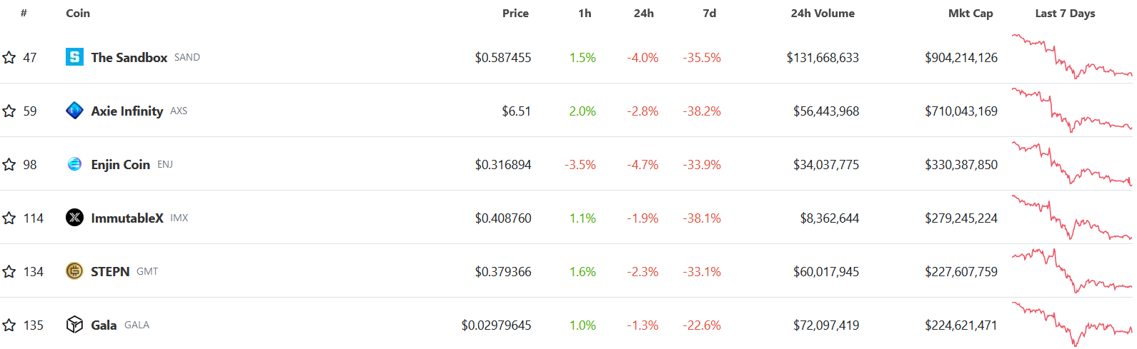Viewport: 1137px width, 349px height.
Task: Star STEPN to add to watchlist
Action: click(9, 272)
